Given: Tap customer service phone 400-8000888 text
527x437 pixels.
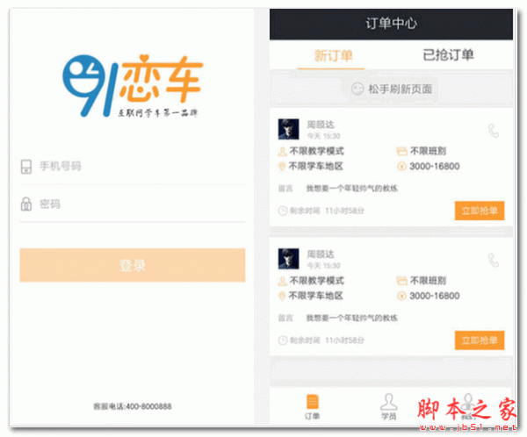Looking at the screenshot, I should click(x=133, y=406).
